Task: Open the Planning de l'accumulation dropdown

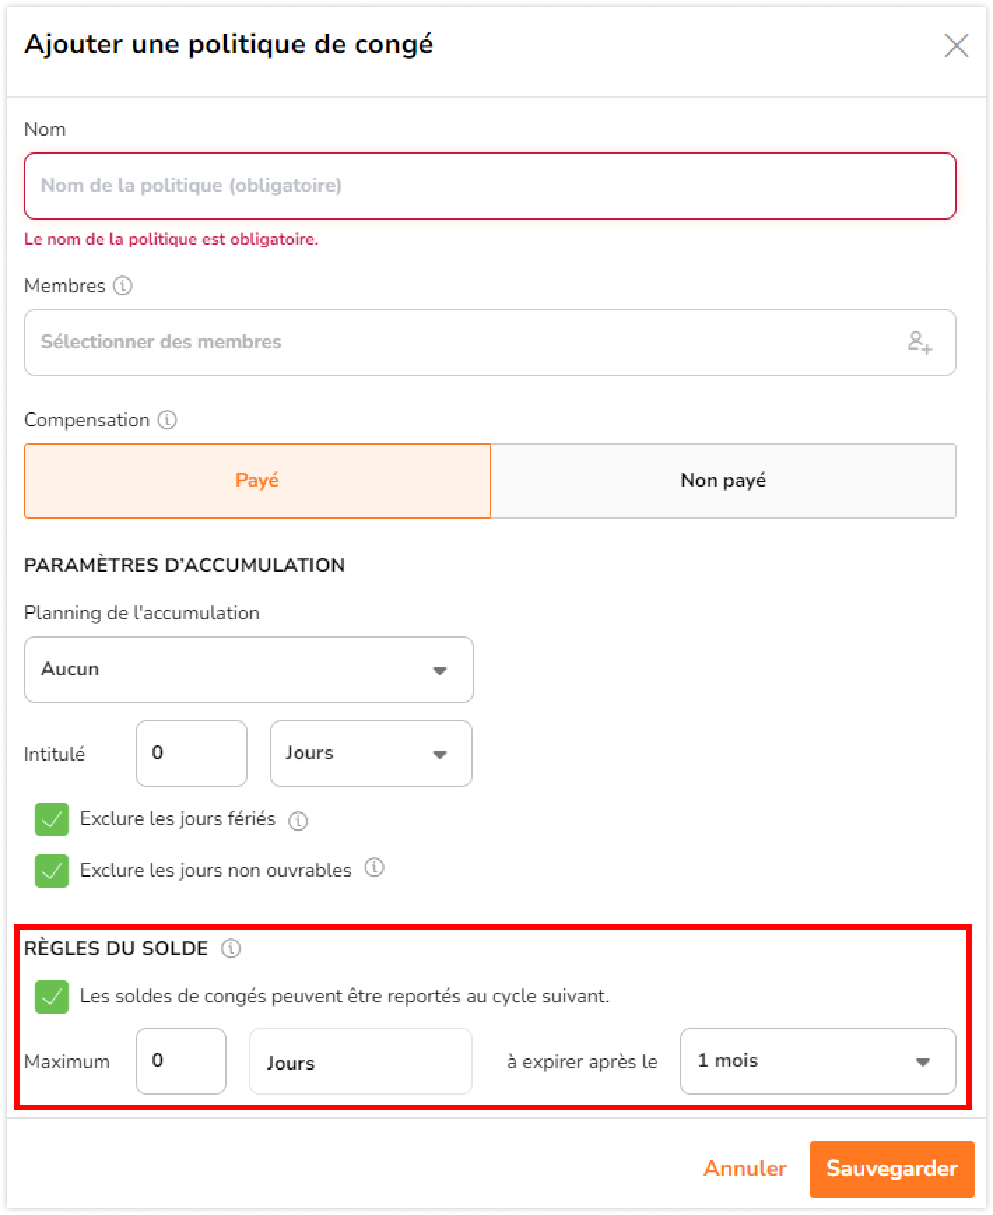Action: [x=249, y=670]
